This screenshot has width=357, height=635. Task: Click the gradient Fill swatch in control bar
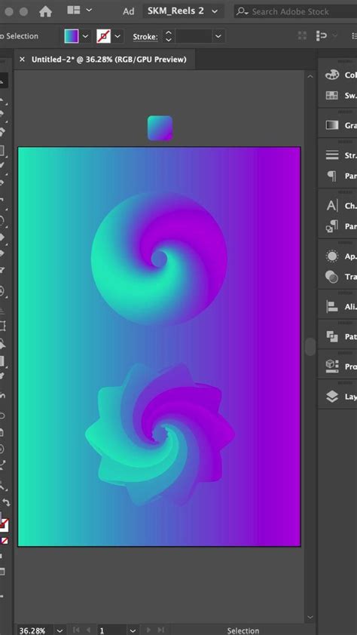[x=72, y=36]
